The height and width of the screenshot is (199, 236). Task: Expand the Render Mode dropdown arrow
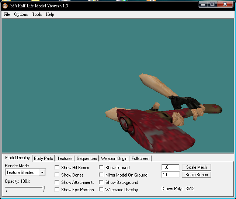click(42, 172)
